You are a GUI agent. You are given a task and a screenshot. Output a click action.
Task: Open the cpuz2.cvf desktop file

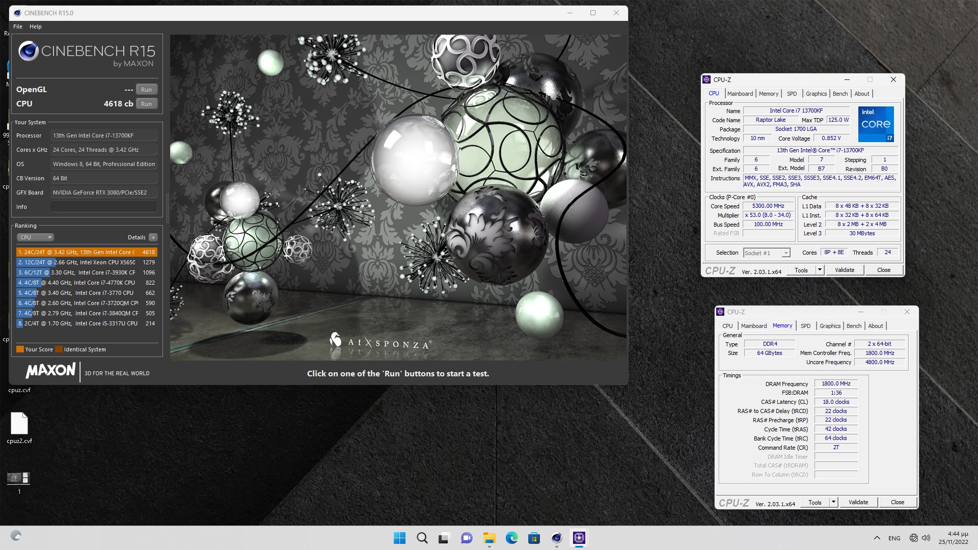19,428
